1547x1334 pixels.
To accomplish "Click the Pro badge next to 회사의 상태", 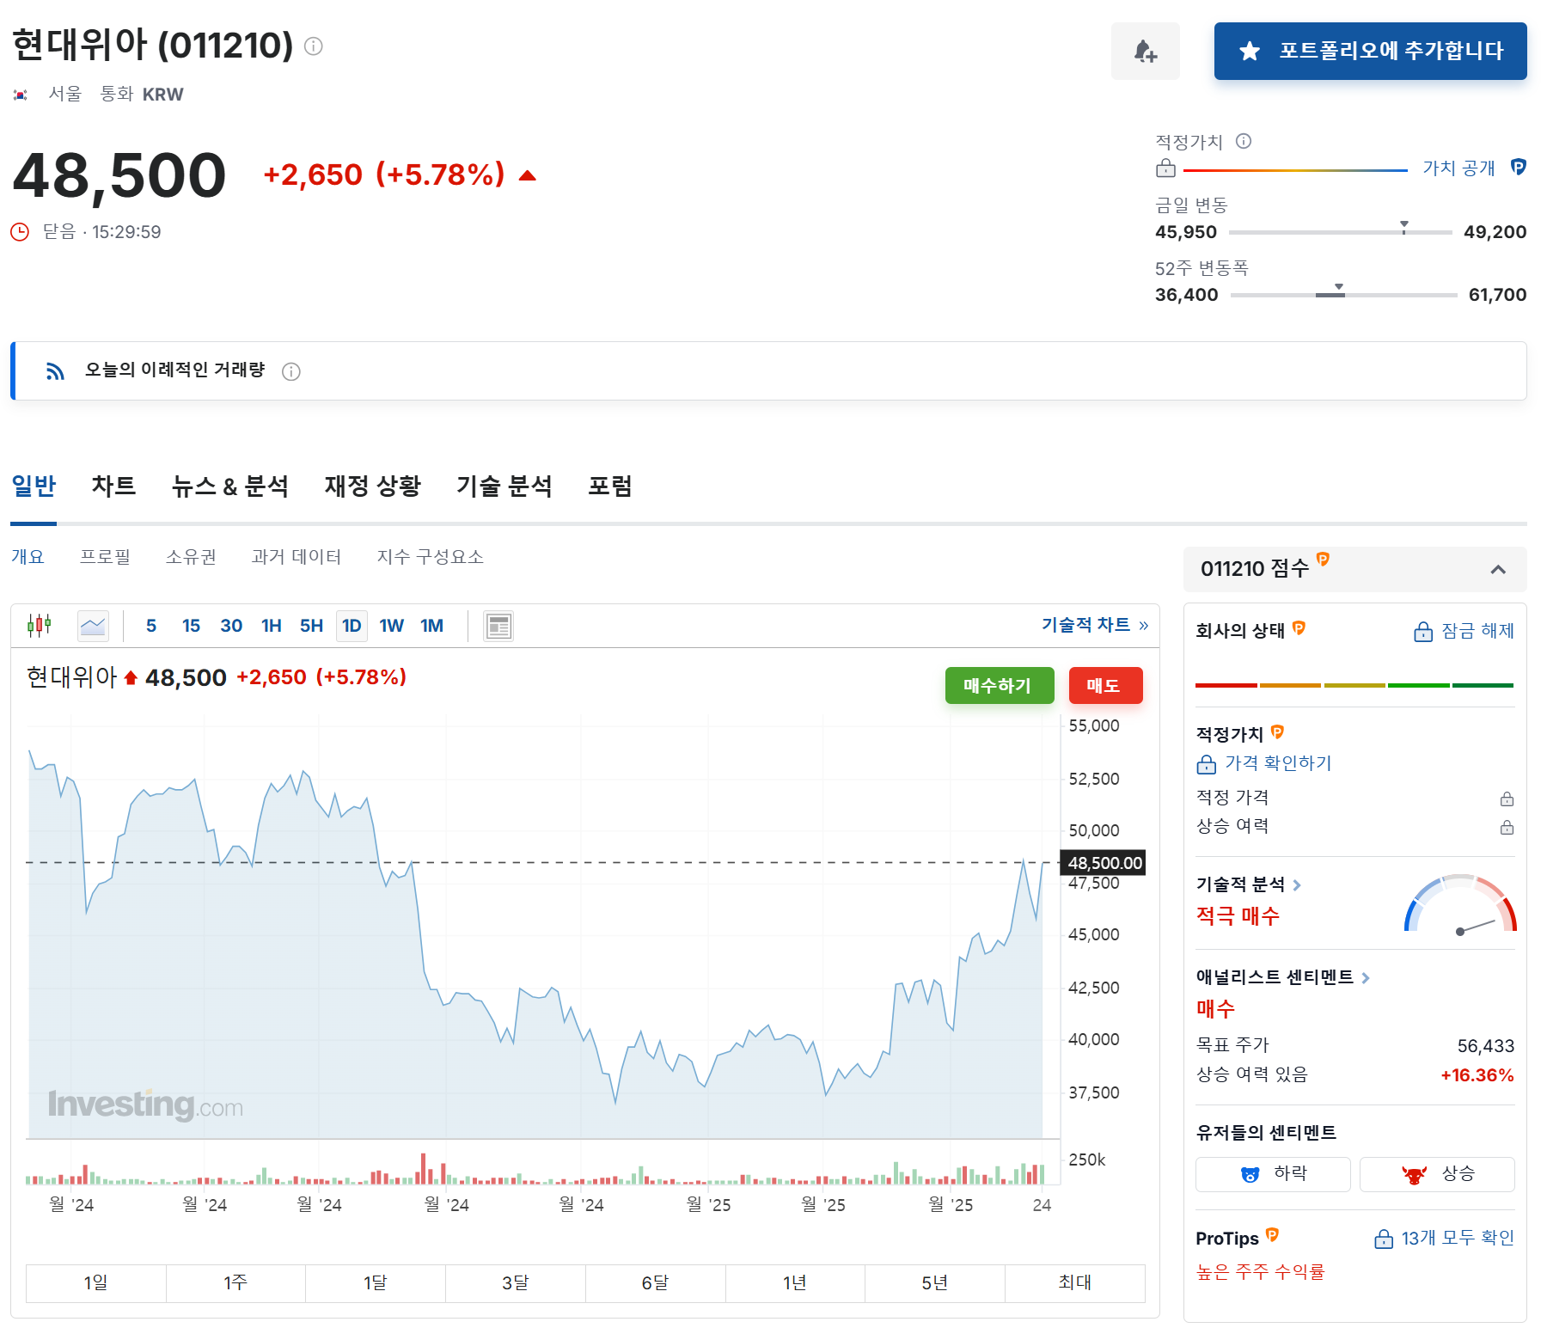I will click(x=1299, y=628).
